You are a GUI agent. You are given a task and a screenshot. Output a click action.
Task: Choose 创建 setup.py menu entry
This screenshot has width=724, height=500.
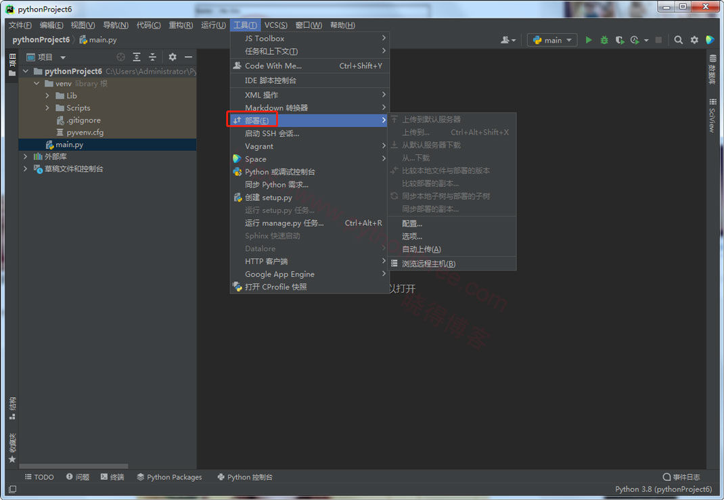tap(309, 197)
